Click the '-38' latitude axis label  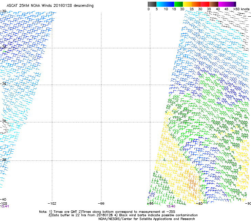[x=3, y=160]
